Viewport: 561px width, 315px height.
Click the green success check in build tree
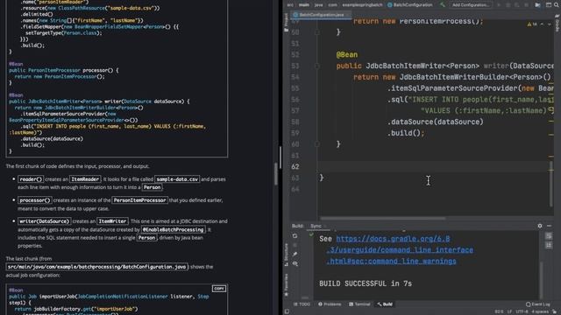[x=311, y=234]
